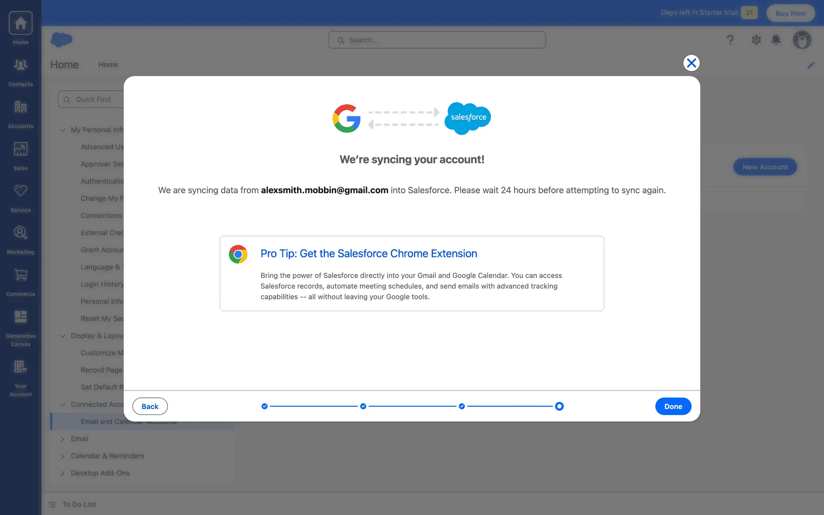
Task: Expand Calendar & Reminders section
Action: tap(63, 456)
